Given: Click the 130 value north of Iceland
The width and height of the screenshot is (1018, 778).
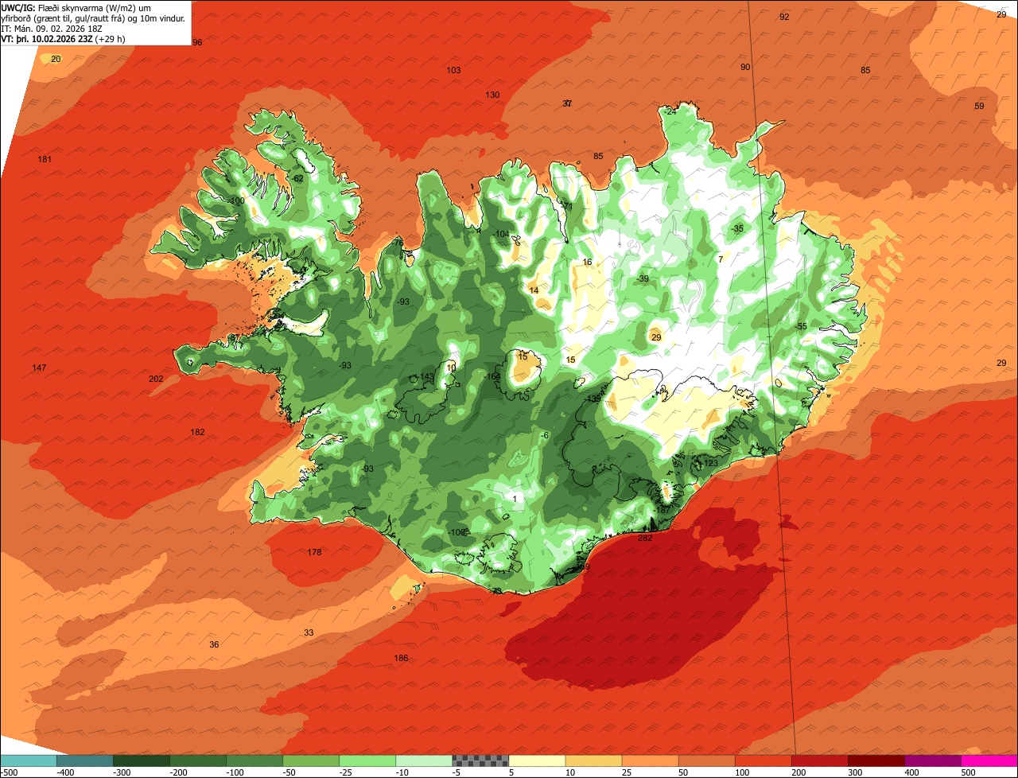Looking at the screenshot, I should pos(492,95).
